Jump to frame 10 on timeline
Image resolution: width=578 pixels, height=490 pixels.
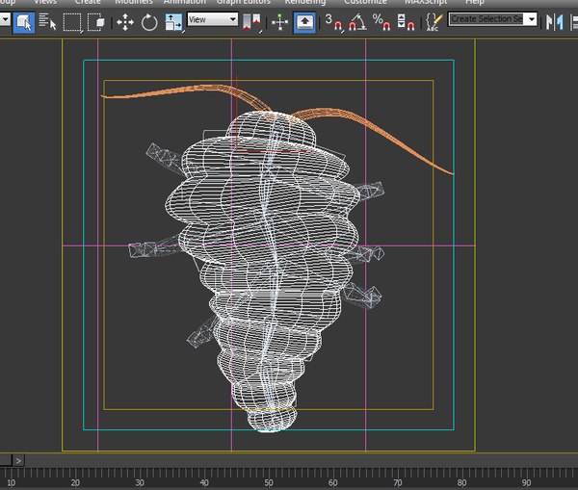(11, 482)
